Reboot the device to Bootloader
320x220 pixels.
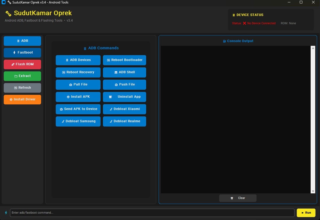[124, 60]
